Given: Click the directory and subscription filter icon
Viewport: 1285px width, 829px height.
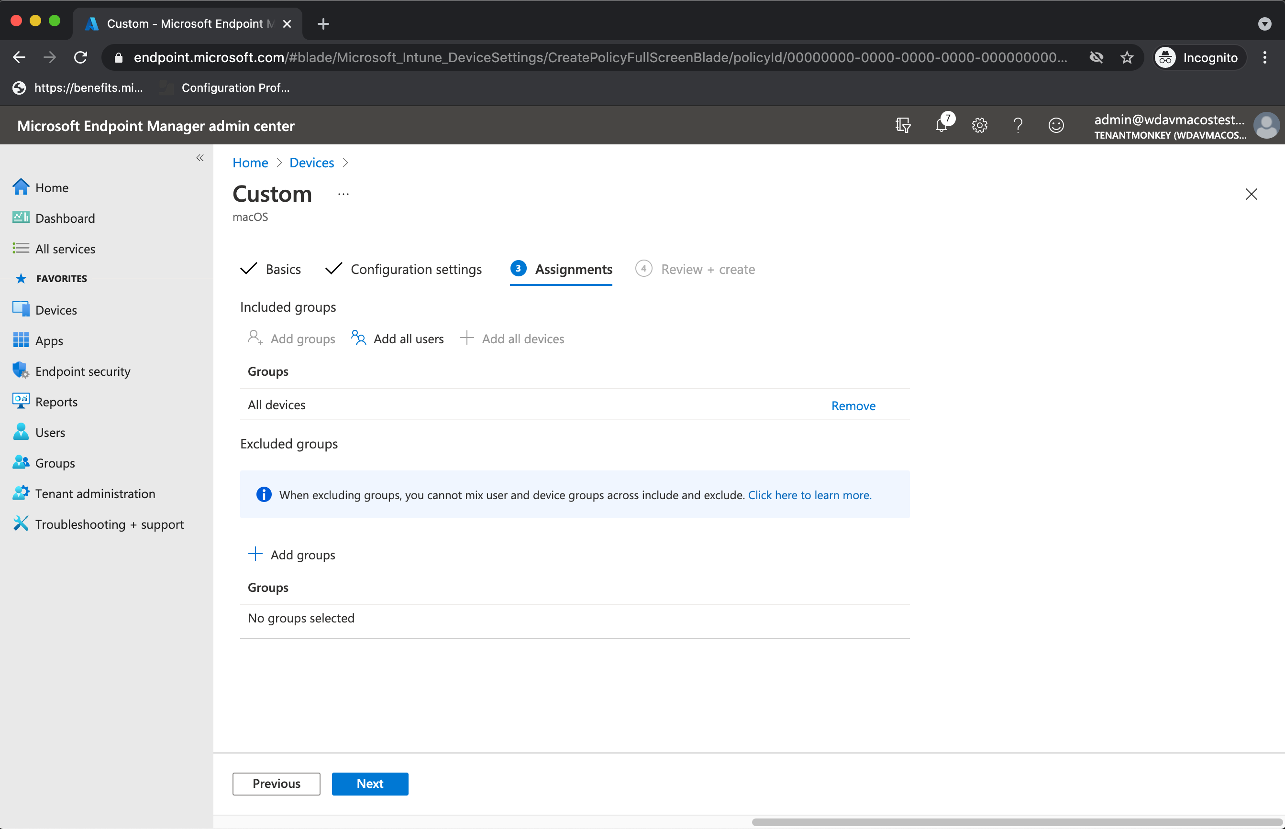Looking at the screenshot, I should [903, 125].
